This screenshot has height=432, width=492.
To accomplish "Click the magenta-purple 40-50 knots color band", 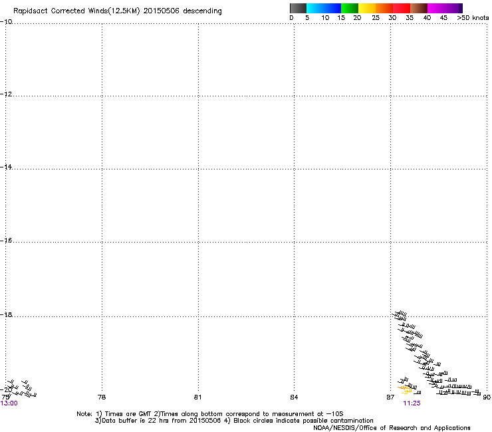I will tap(445, 8).
